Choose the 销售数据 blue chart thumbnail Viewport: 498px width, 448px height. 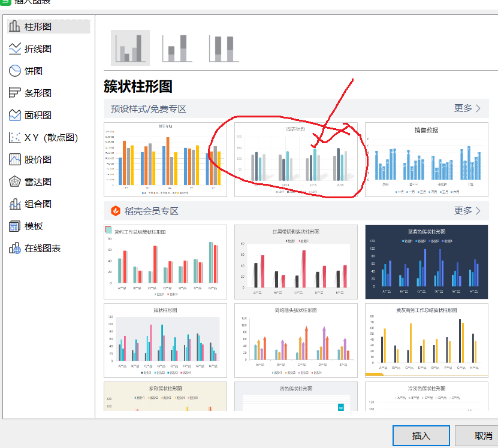427,159
